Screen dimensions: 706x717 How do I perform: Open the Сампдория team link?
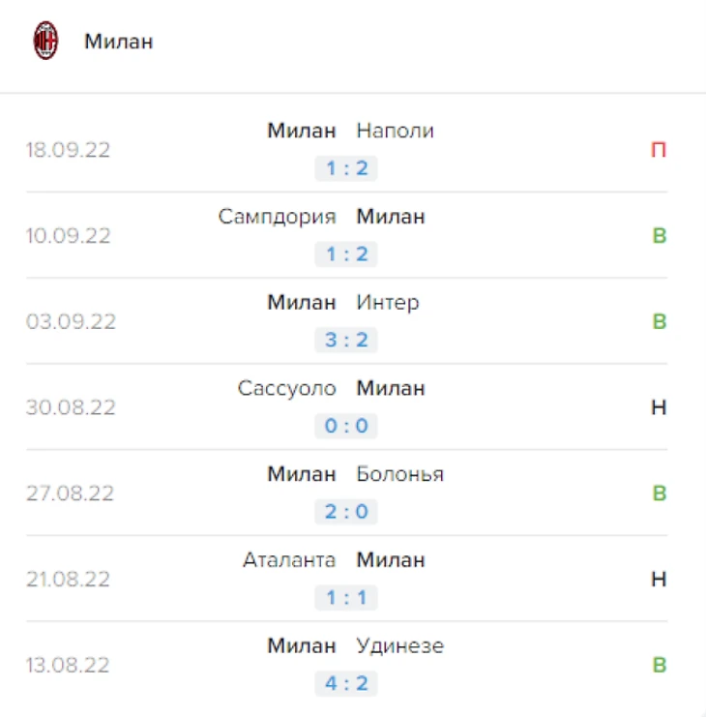277,217
